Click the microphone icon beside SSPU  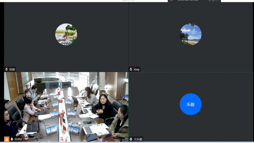coord(12,139)
